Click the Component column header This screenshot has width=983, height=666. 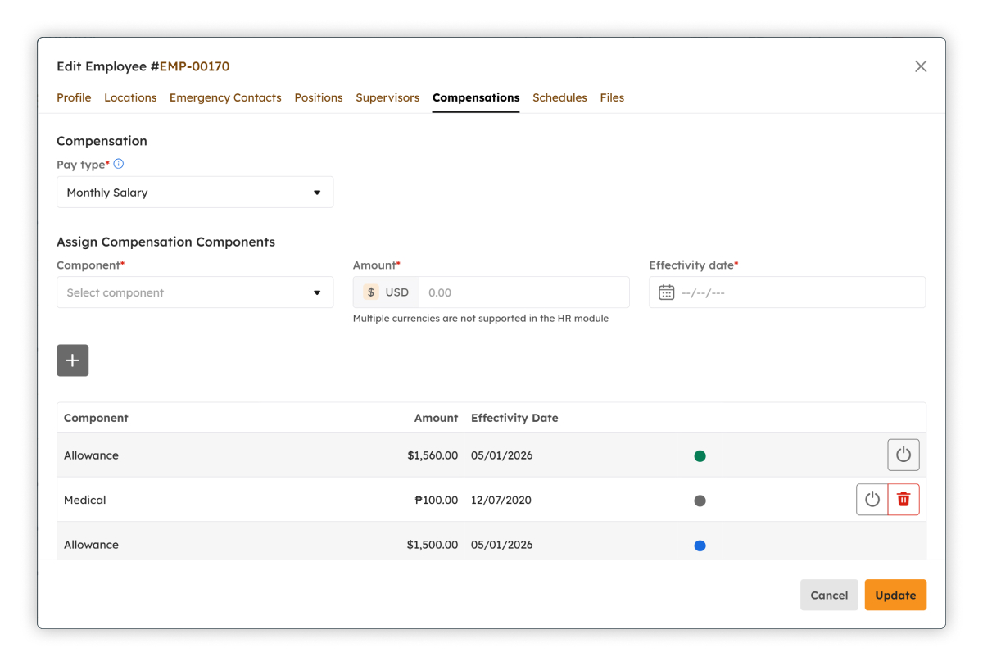coord(96,418)
